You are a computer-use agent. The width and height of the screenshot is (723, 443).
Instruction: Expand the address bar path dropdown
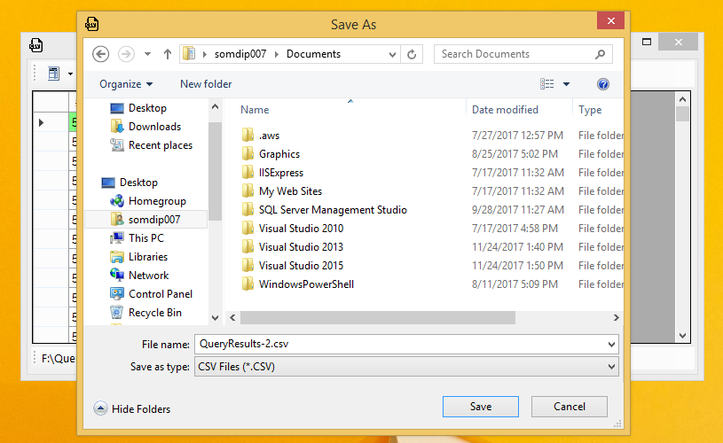pyautogui.click(x=392, y=54)
